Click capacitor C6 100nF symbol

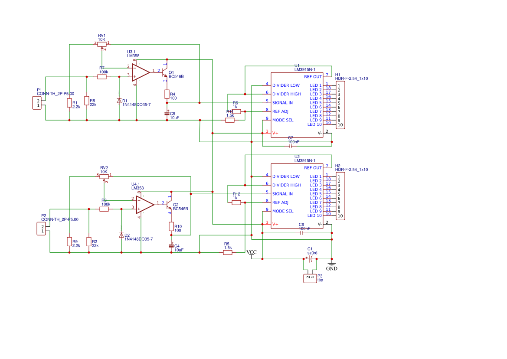pyautogui.click(x=301, y=233)
